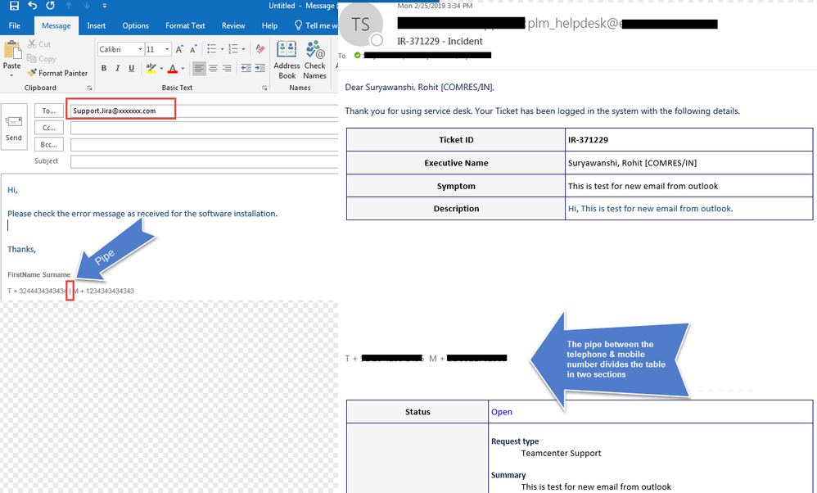Click the Redo icon in title bar
This screenshot has width=817, height=493.
click(50, 6)
